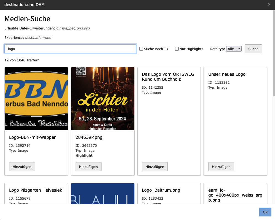Click the ID: 1153382 text
Image resolution: width=275 pixels, height=220 pixels.
219,83
